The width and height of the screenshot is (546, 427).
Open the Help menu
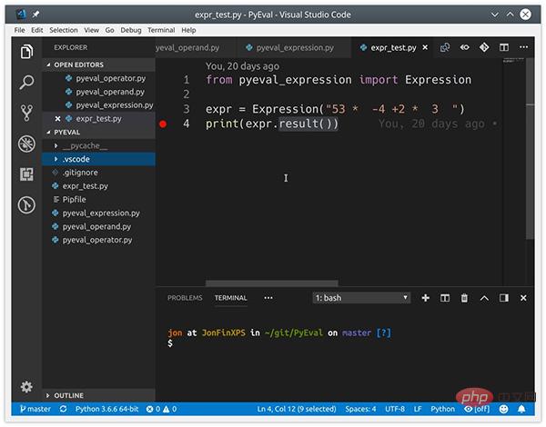(x=188, y=30)
